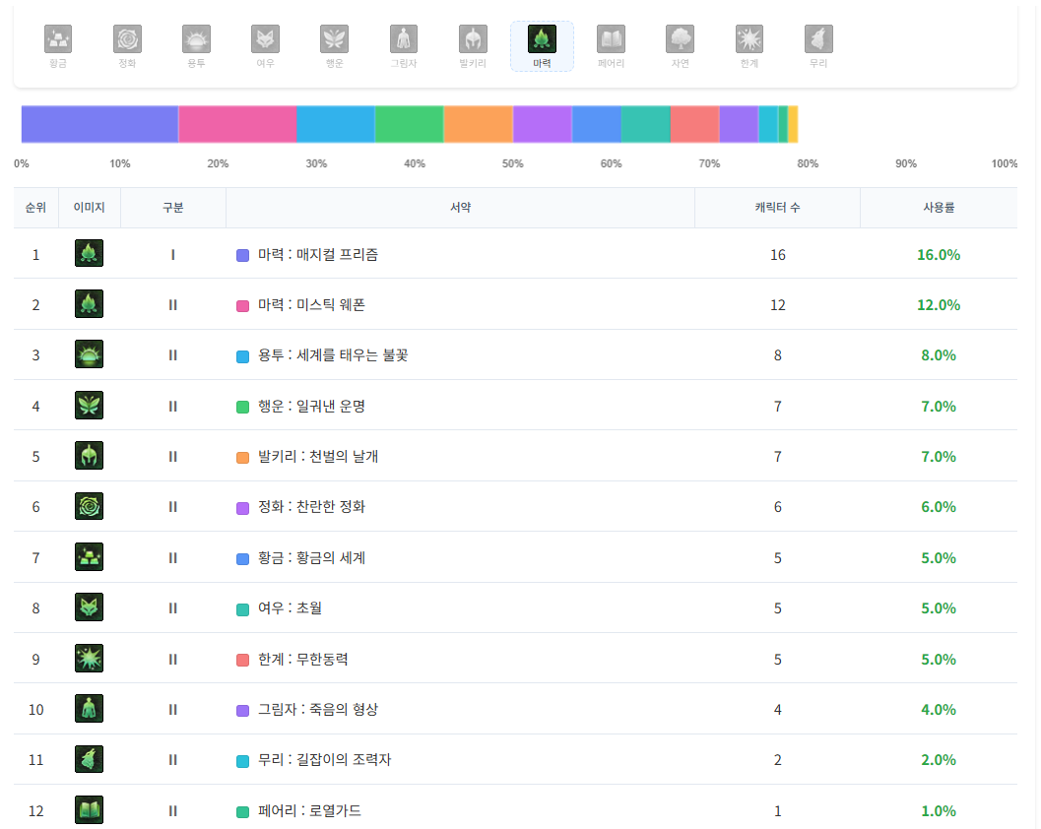Click the 페어리 : 로열가드 row name

click(x=309, y=810)
